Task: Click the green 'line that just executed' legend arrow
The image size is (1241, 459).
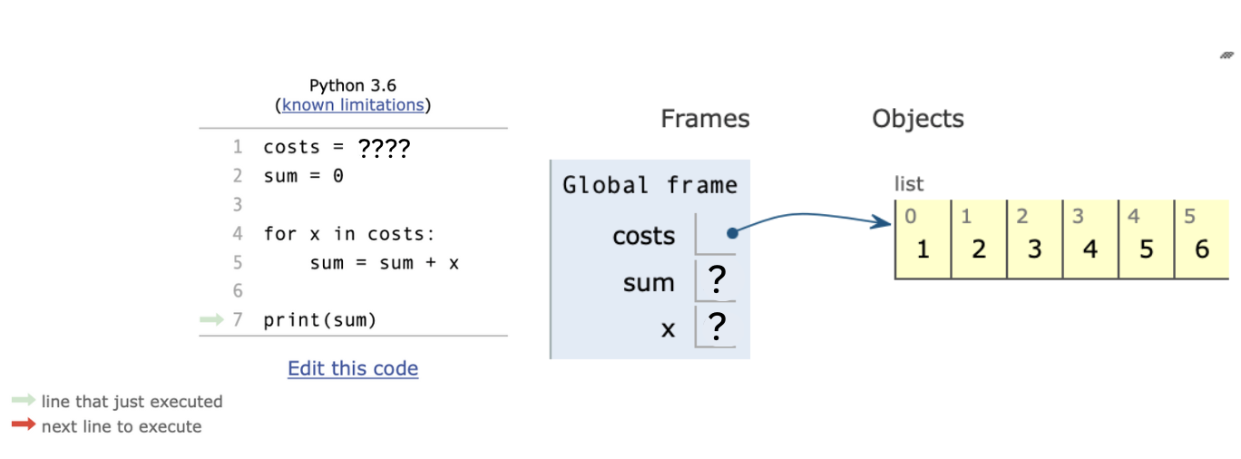Action: [24, 401]
